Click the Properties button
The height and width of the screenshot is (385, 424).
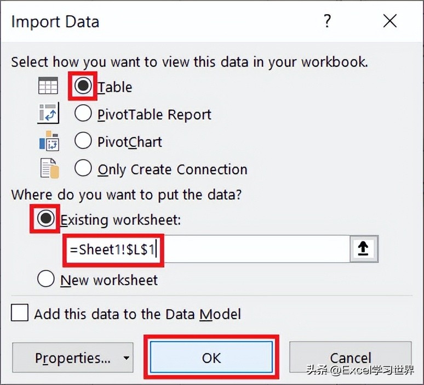click(x=73, y=358)
